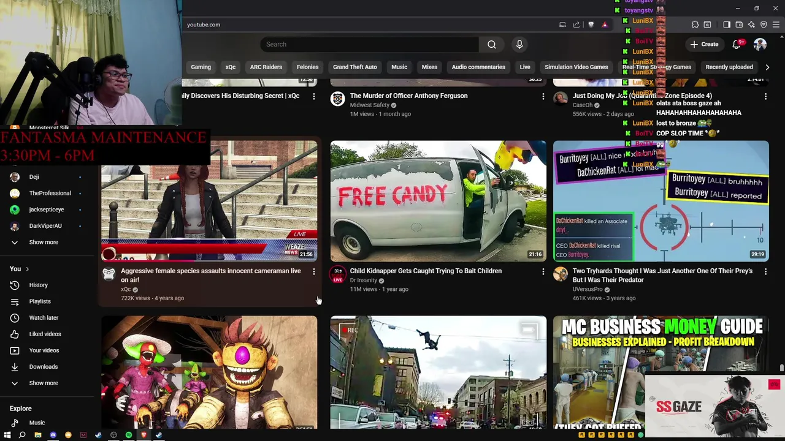The height and width of the screenshot is (441, 785).
Task: Click the OBS Studio taskbar icon
Action: (113, 435)
